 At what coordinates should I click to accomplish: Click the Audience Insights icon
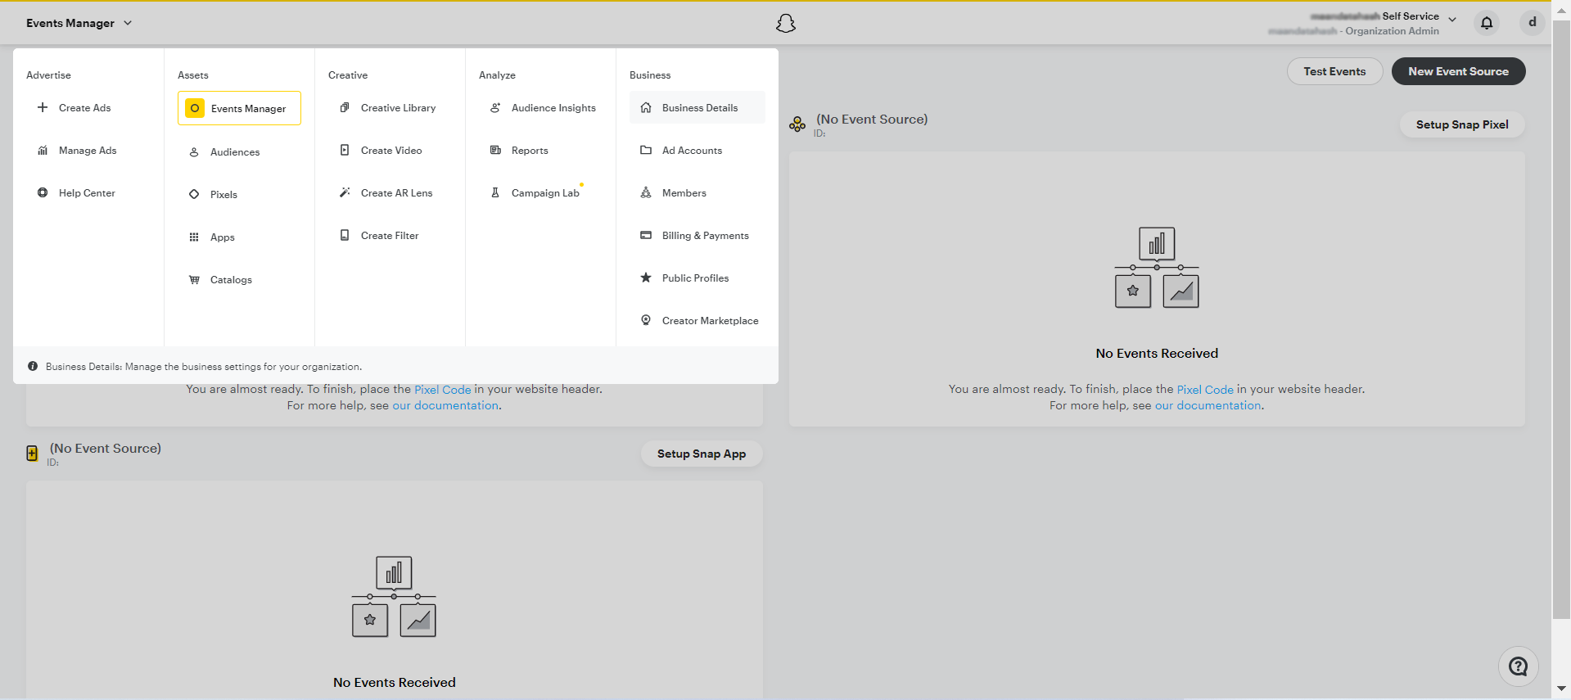tap(495, 107)
